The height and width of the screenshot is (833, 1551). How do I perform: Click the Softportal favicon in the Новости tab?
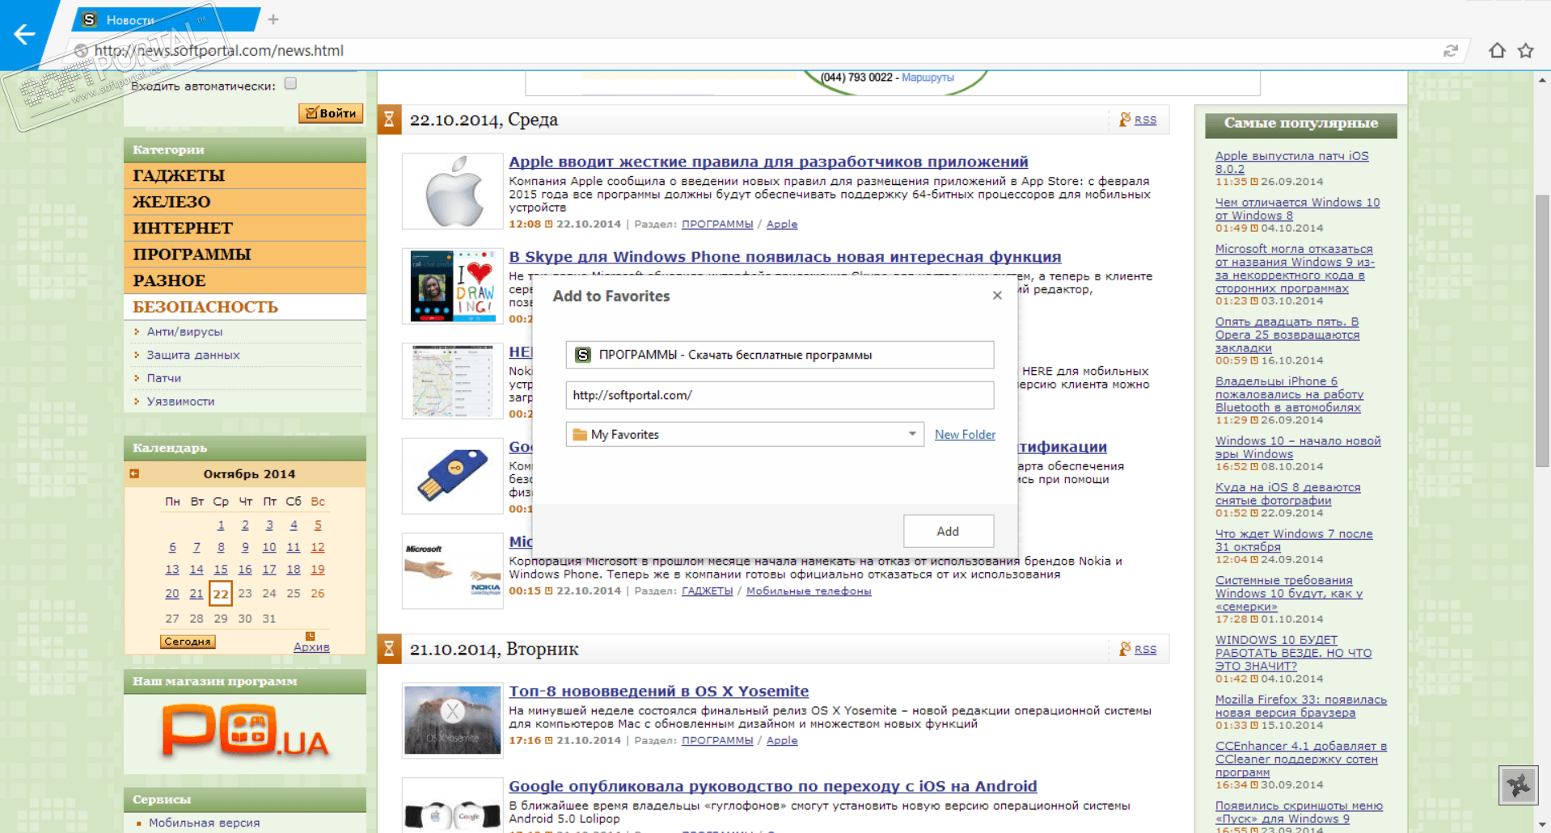click(x=90, y=19)
